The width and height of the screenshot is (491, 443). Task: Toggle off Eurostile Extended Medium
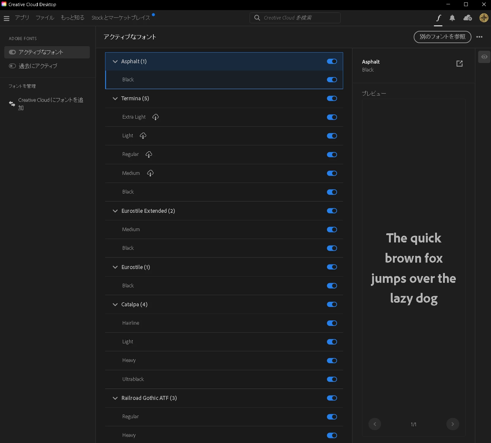332,230
